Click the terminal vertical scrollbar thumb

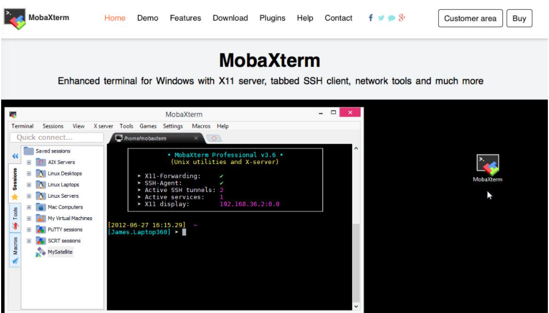[x=356, y=262]
